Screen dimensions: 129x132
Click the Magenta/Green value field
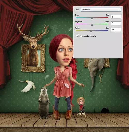click(x=116, y=23)
